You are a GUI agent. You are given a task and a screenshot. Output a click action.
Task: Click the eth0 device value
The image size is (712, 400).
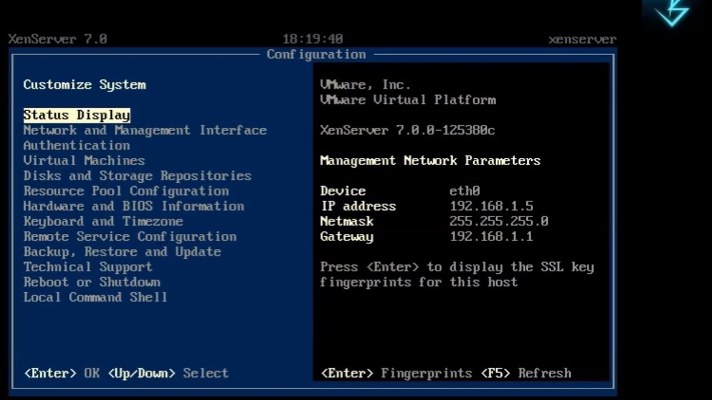tap(465, 191)
